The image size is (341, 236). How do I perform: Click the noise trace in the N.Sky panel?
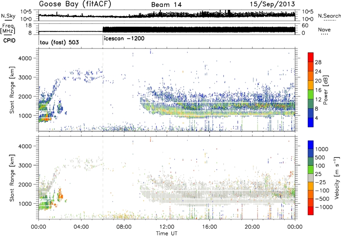coord(167,15)
